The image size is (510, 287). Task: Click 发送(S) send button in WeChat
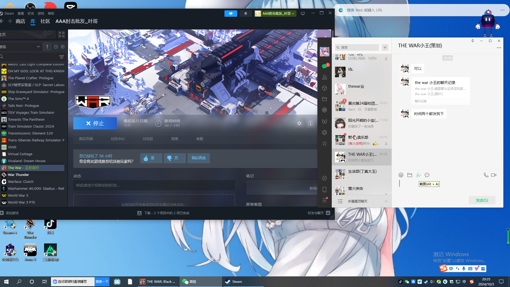coord(482,200)
